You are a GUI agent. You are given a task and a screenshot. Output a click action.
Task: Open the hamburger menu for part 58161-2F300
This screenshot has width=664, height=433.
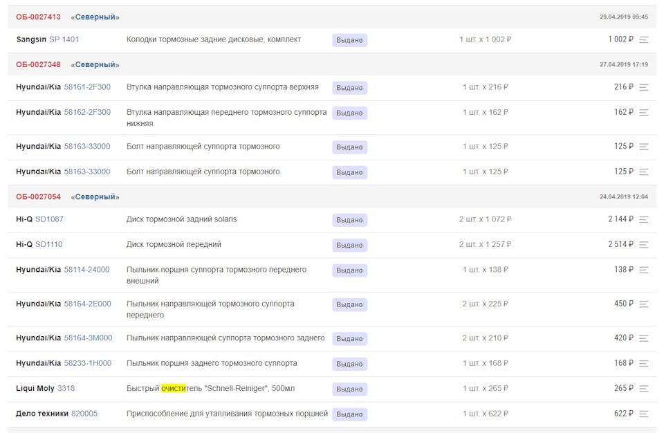(x=644, y=87)
